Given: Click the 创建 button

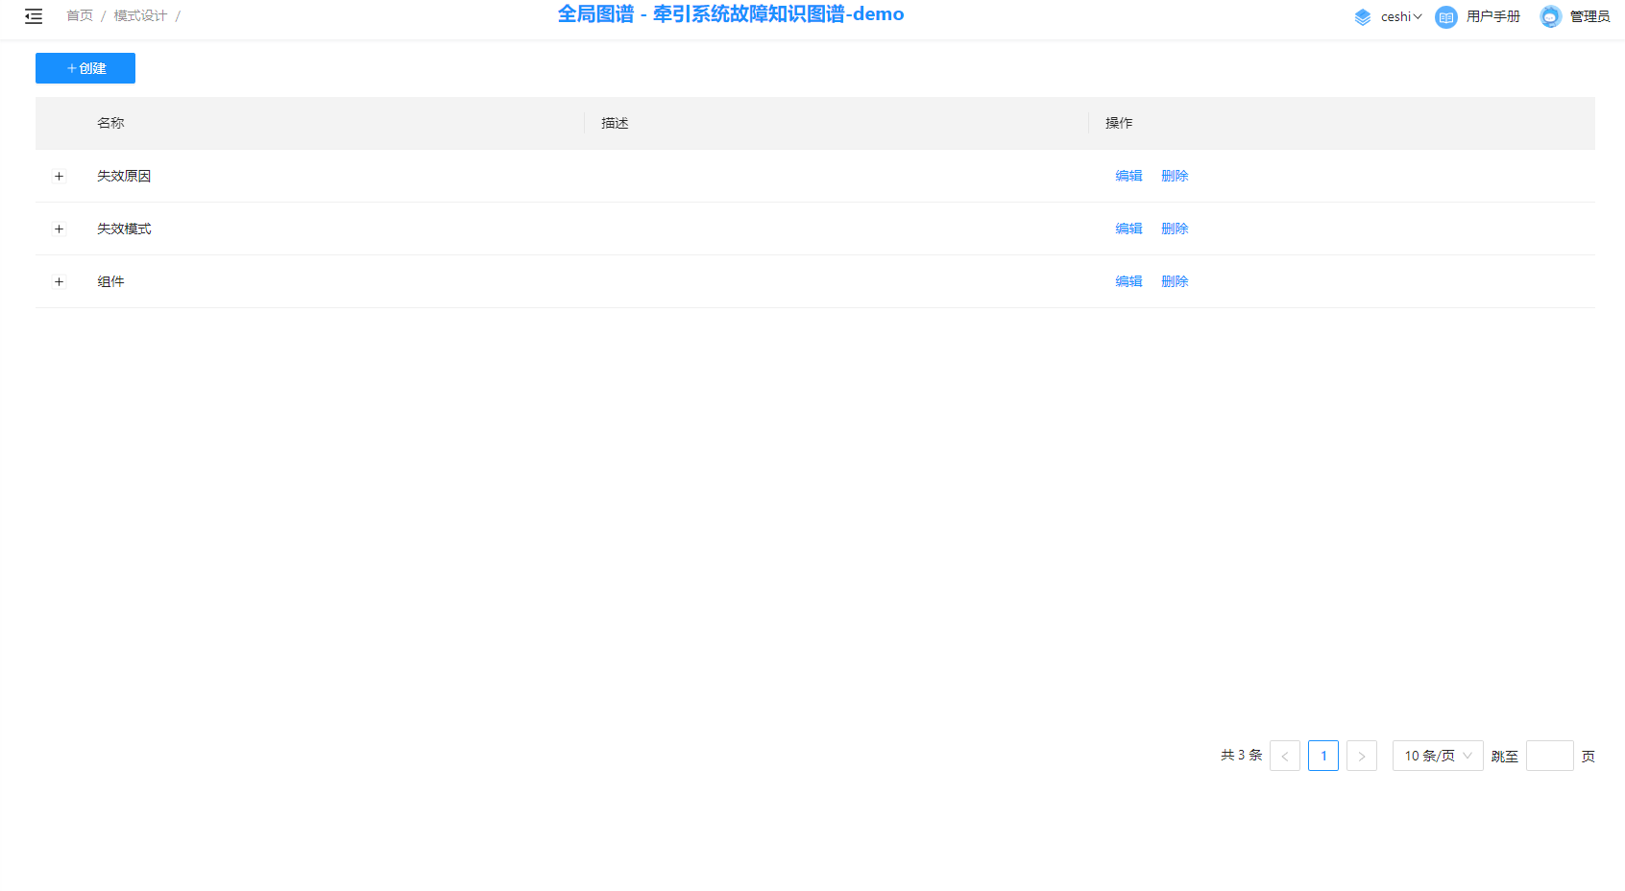Looking at the screenshot, I should click(x=85, y=68).
